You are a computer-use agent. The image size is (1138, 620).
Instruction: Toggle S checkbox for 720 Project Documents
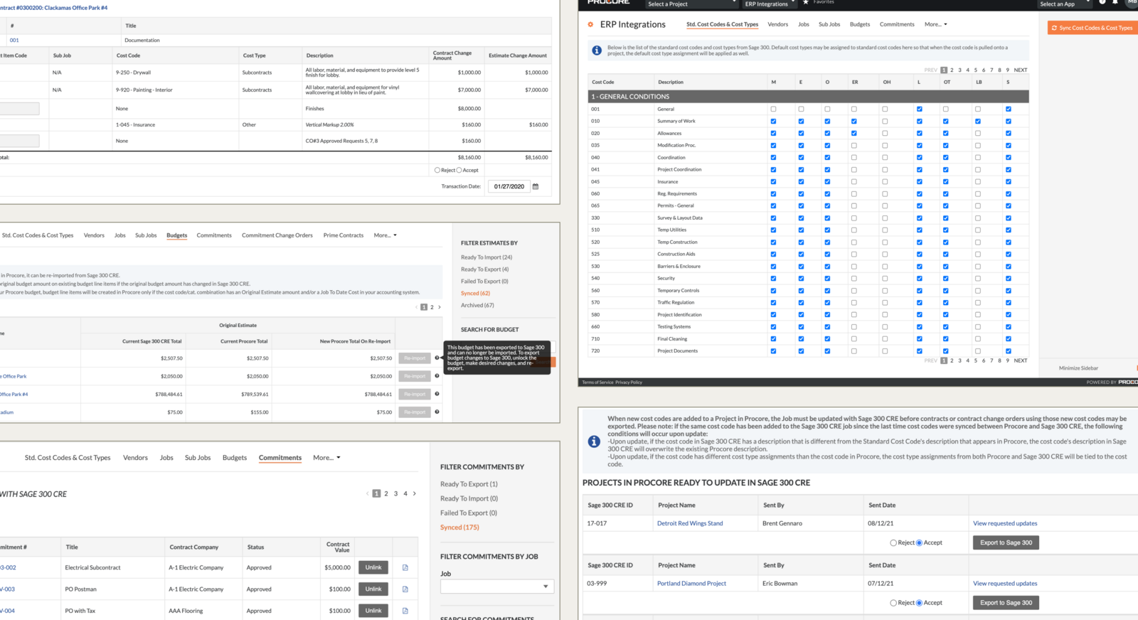(x=1009, y=351)
